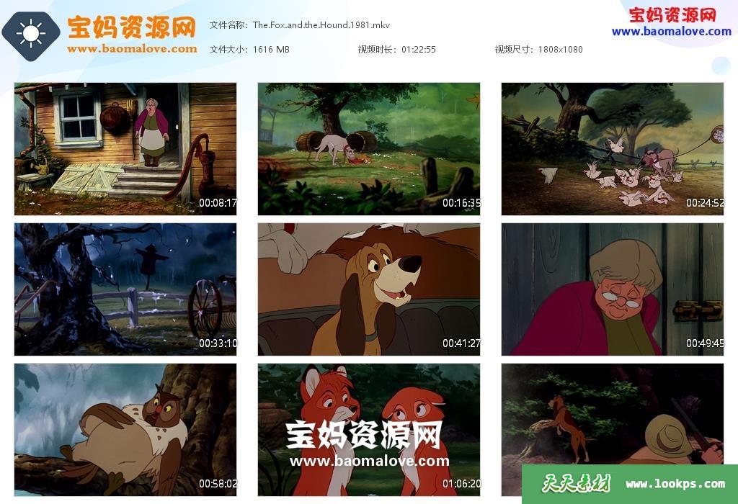The image size is (738, 504).
Task: Click the 1808x1080 video dimension text
Action: coord(560,50)
